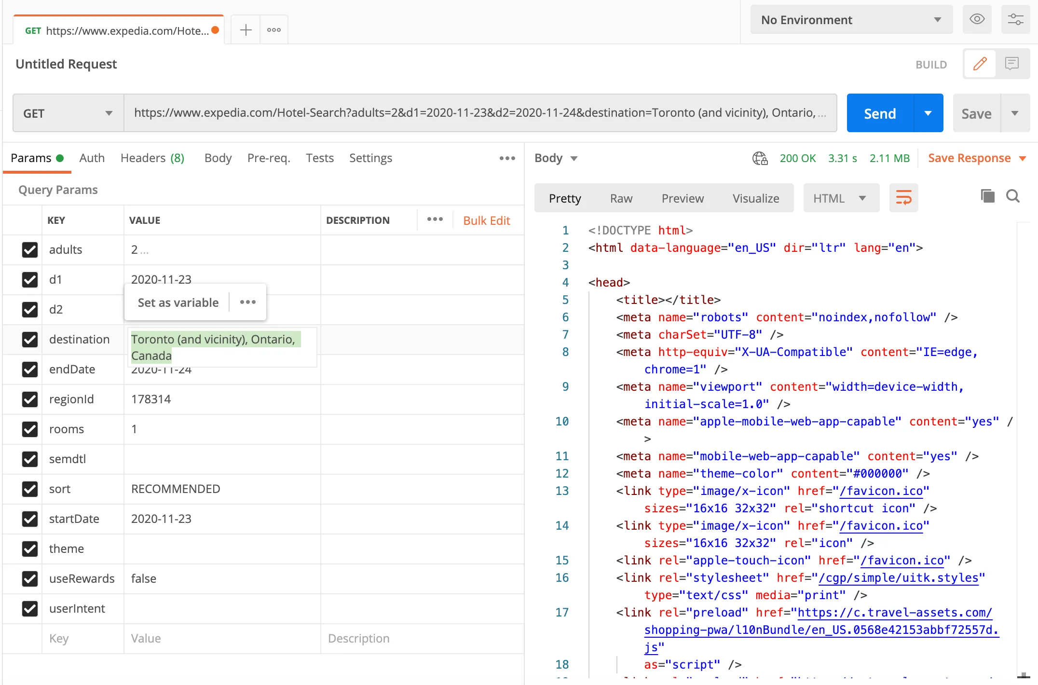Select the GET expedia request tab
This screenshot has height=685, width=1038.
(x=119, y=30)
